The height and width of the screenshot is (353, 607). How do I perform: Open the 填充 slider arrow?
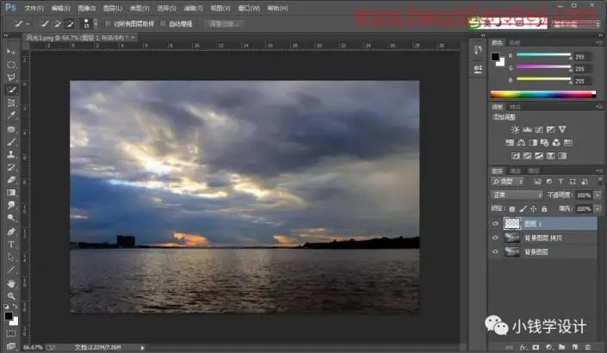tap(598, 209)
